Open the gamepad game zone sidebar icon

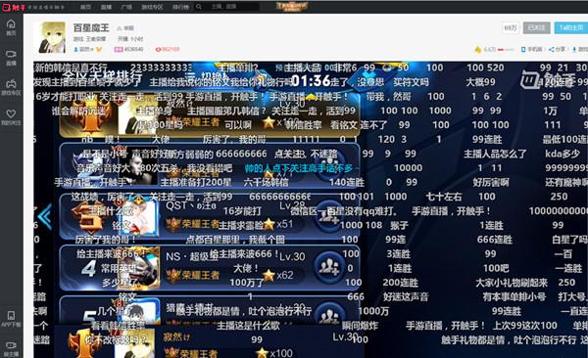coord(11,83)
